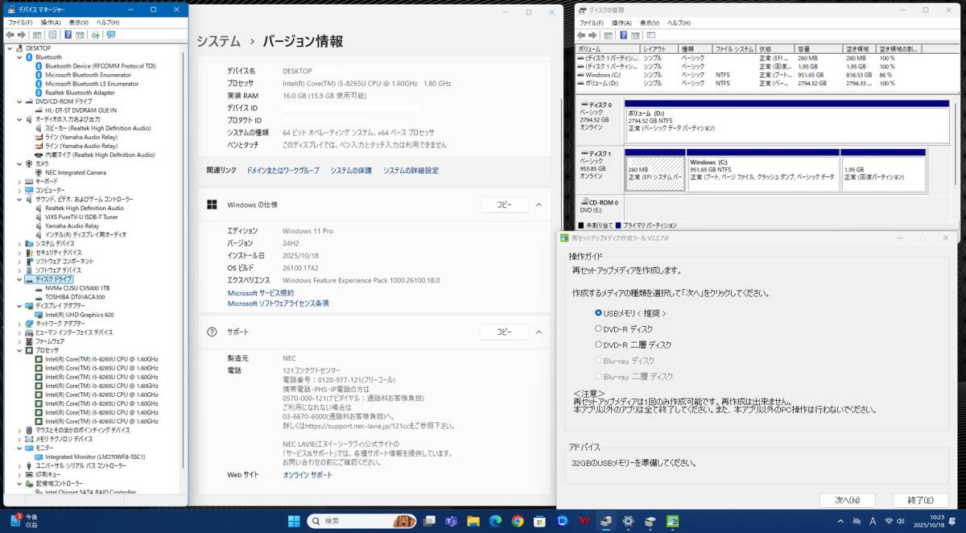Open Google Chrome from the taskbar
The height and width of the screenshot is (533, 966).
[x=517, y=521]
